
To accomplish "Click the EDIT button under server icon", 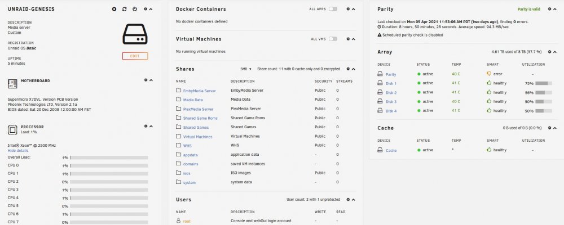I will (135, 56).
